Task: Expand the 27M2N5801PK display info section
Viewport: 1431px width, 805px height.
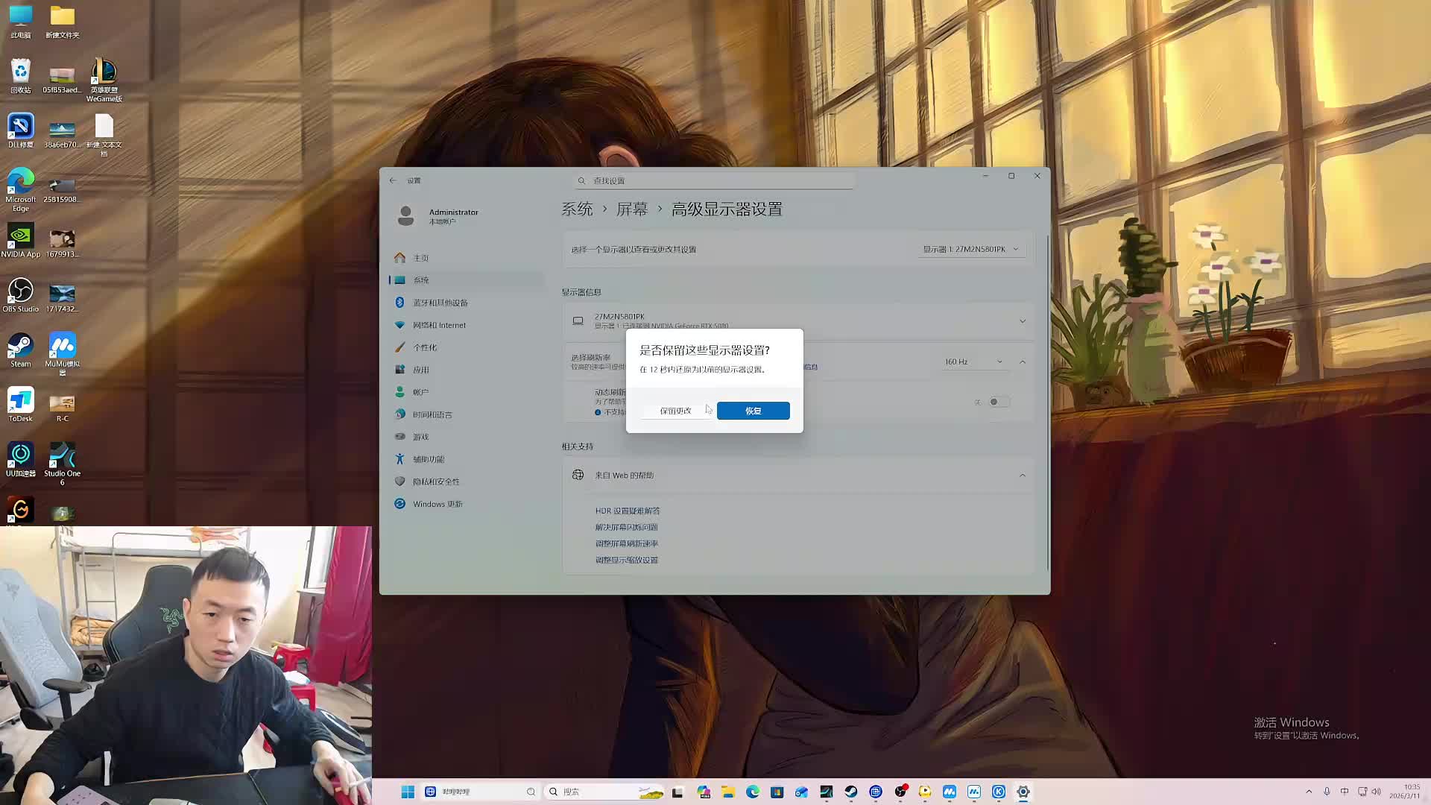Action: (x=1022, y=321)
